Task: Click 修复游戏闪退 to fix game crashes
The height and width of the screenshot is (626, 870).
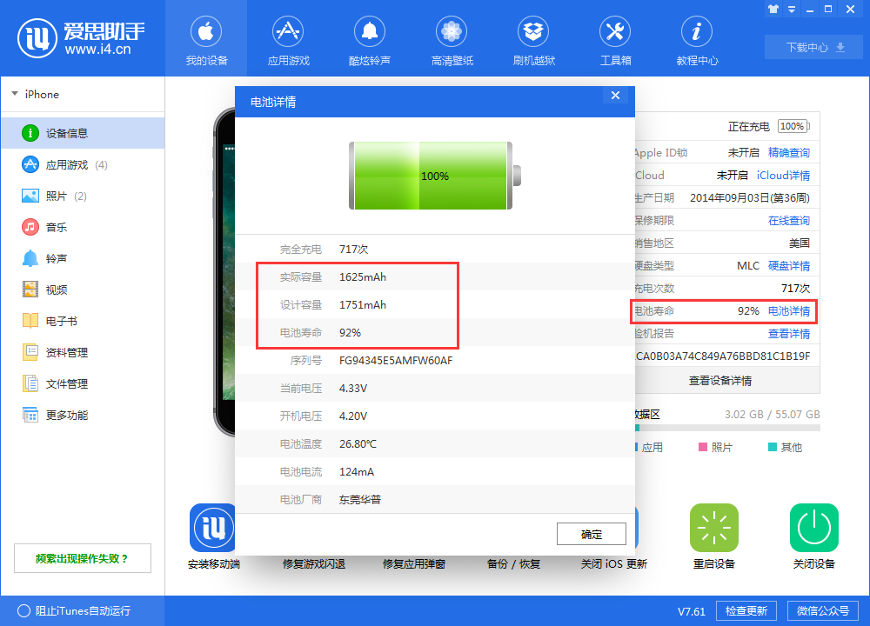Action: click(x=313, y=563)
